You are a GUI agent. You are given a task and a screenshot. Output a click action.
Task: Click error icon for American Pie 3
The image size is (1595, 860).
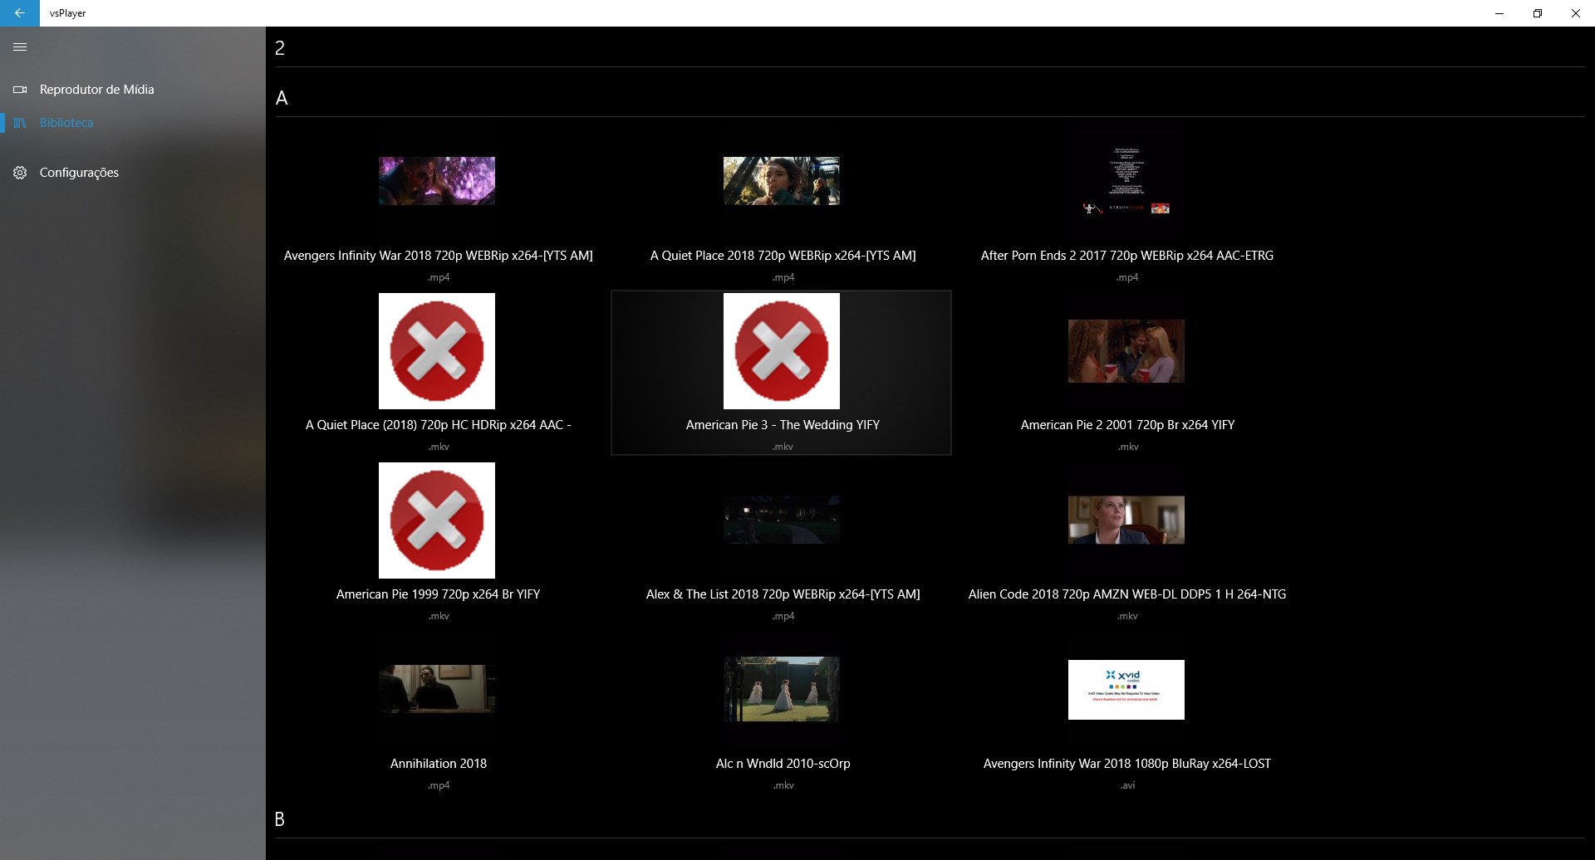pyautogui.click(x=782, y=351)
